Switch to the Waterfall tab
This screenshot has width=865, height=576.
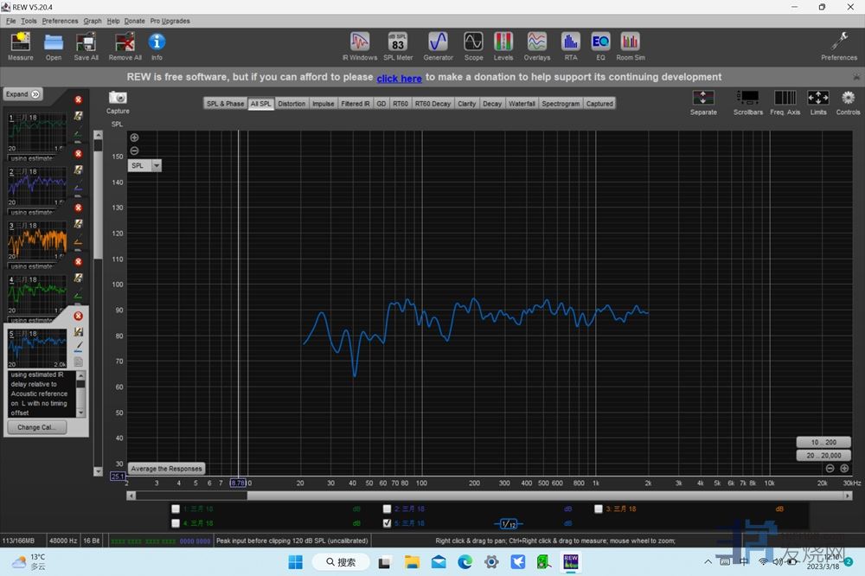pos(522,104)
